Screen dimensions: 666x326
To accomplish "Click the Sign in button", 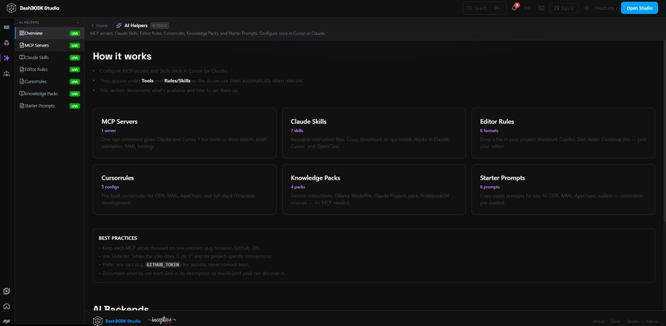I will click(x=563, y=8).
